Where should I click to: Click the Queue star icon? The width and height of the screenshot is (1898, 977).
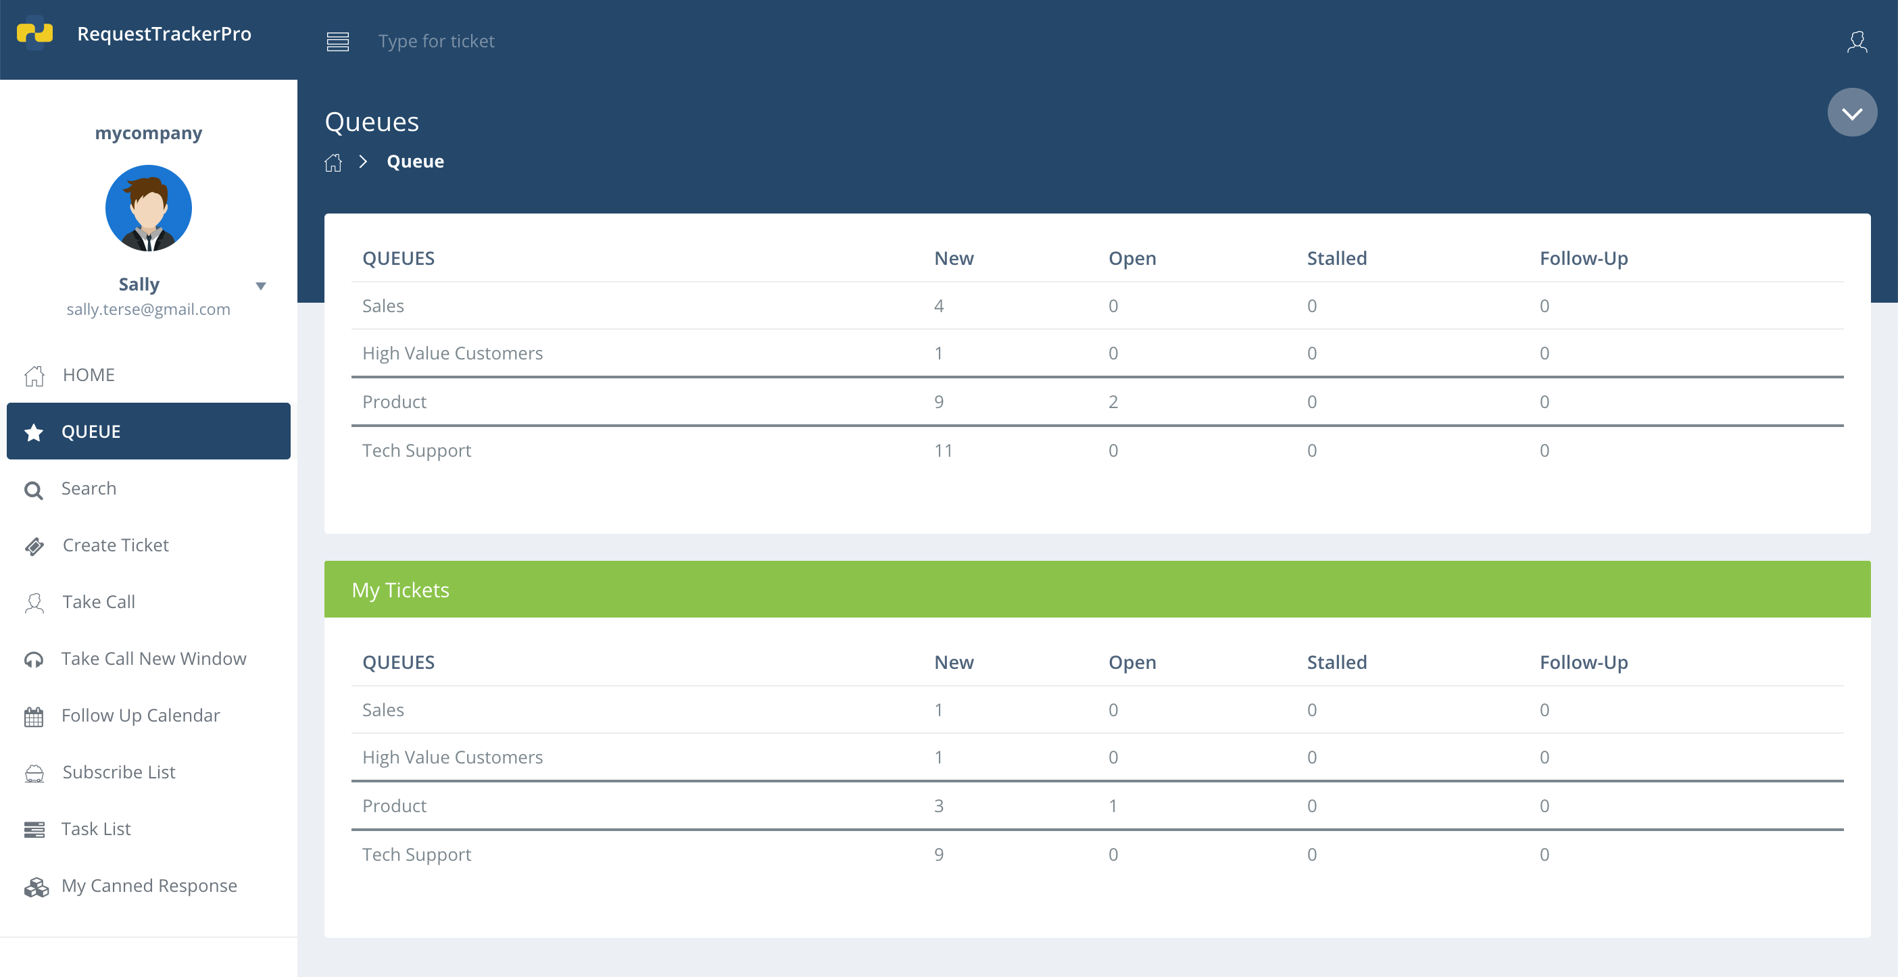pyautogui.click(x=33, y=432)
